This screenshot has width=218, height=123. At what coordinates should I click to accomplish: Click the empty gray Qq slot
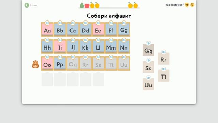tap(73, 64)
